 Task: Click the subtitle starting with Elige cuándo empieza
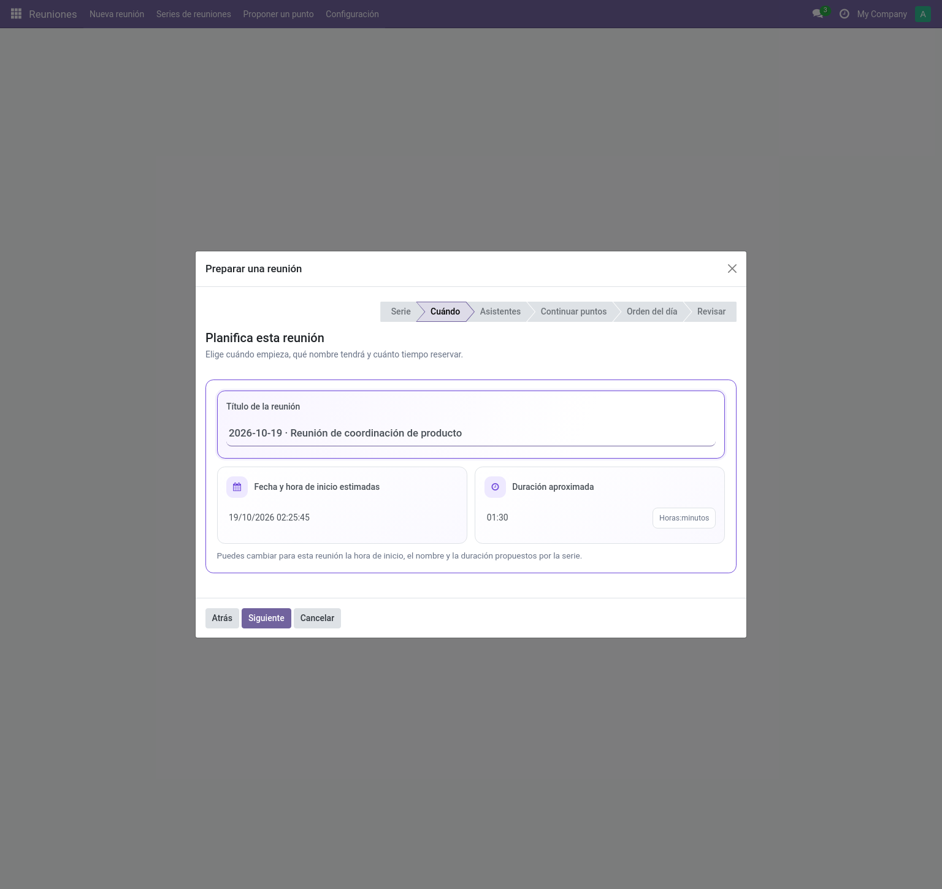pos(334,354)
